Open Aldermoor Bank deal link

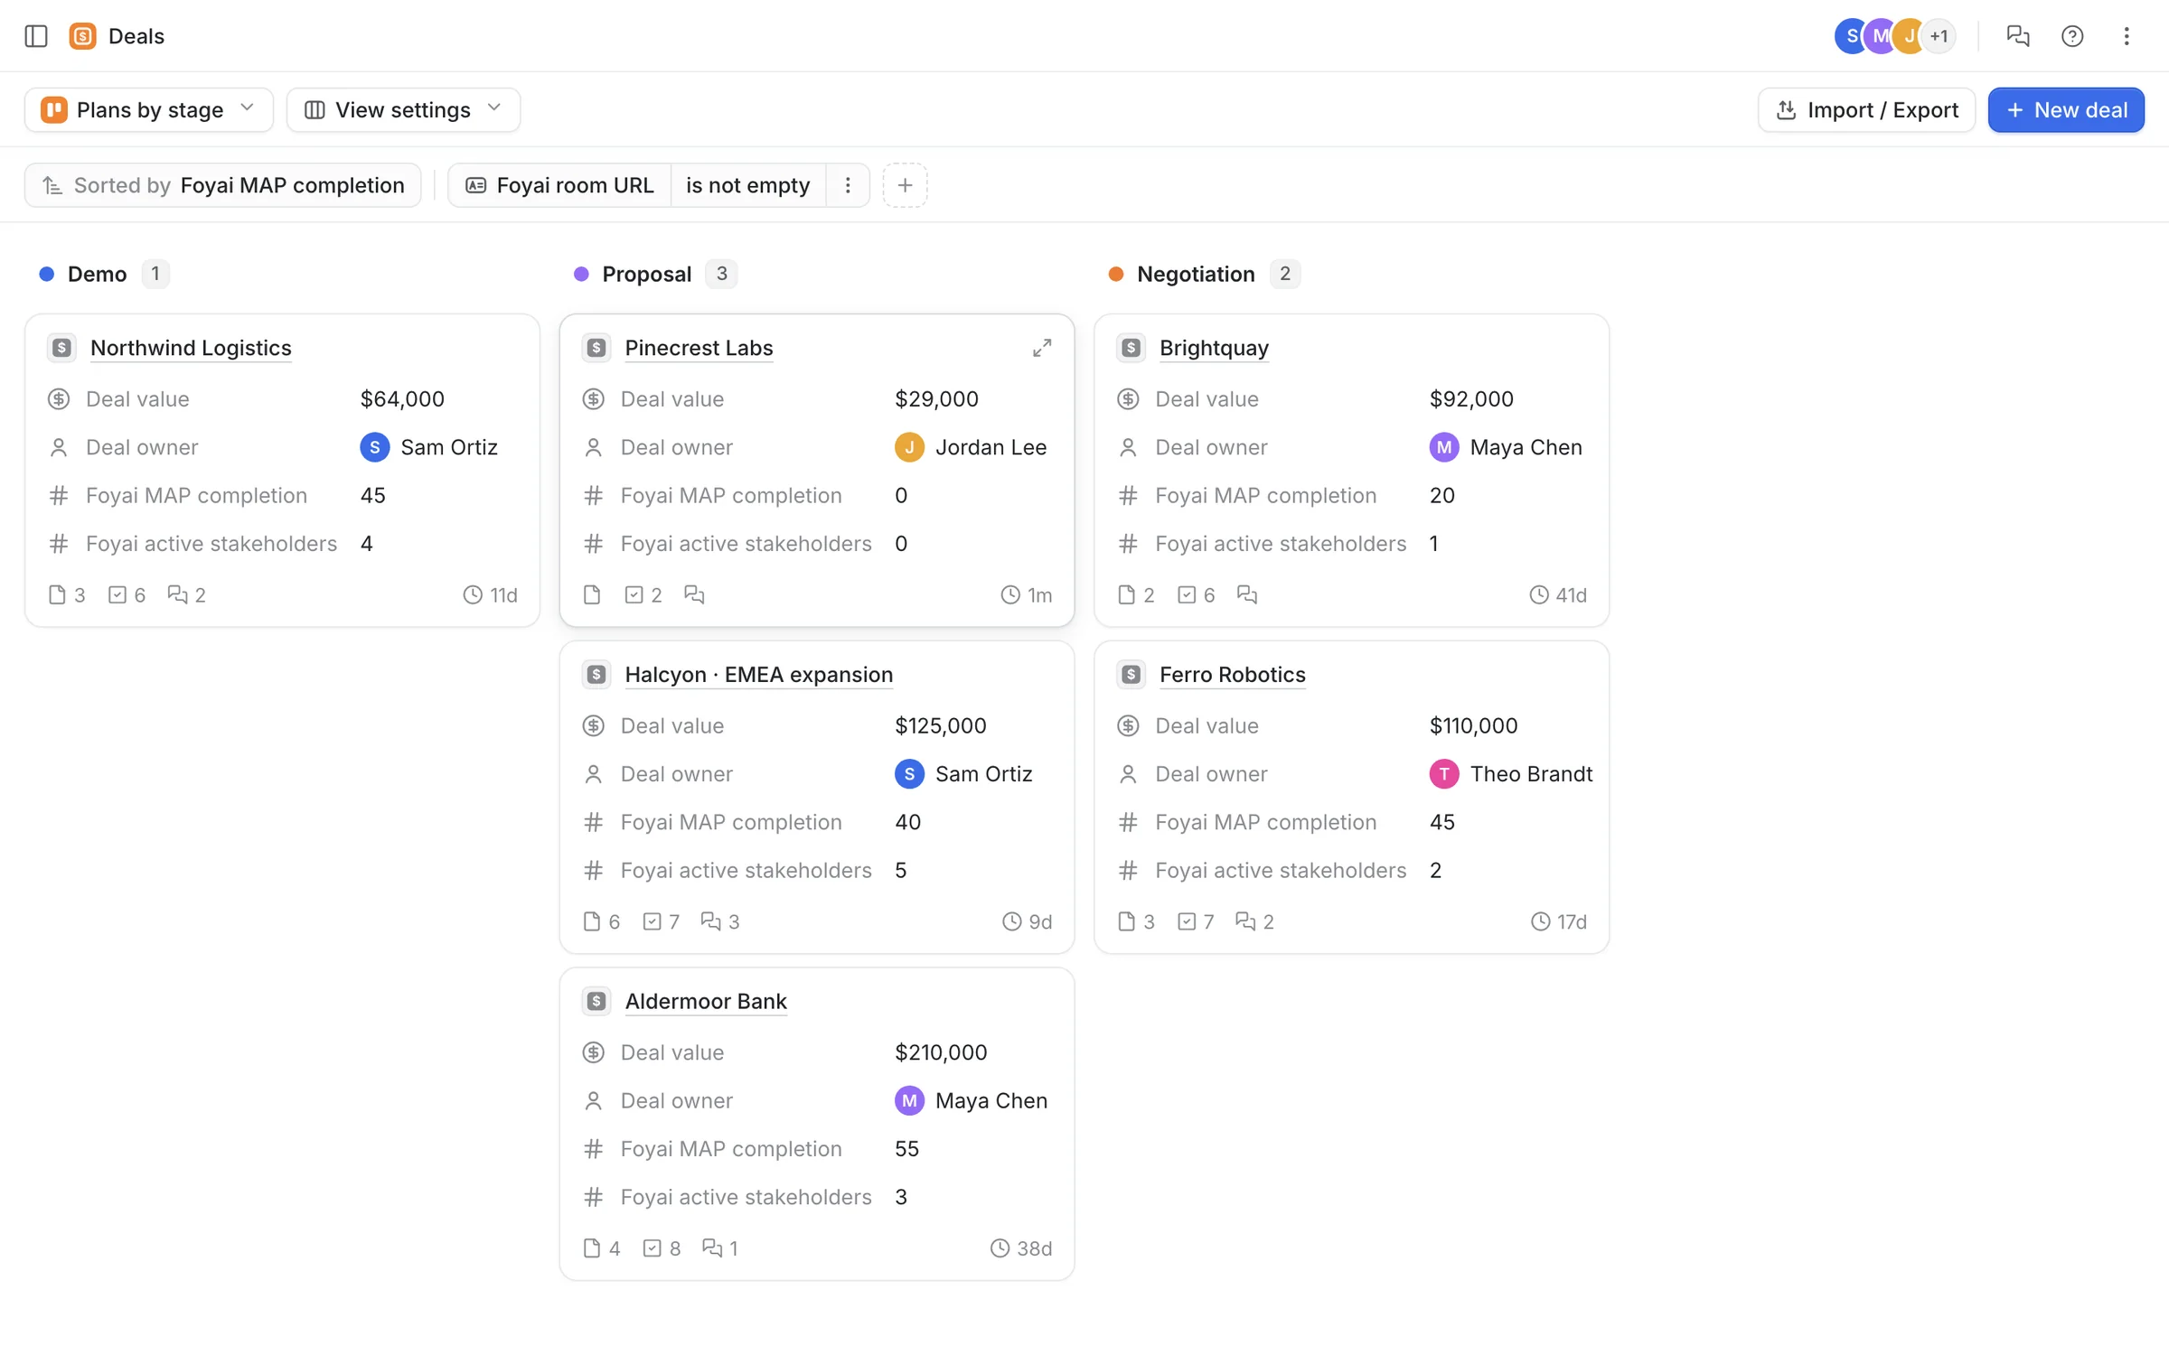coord(706,1002)
